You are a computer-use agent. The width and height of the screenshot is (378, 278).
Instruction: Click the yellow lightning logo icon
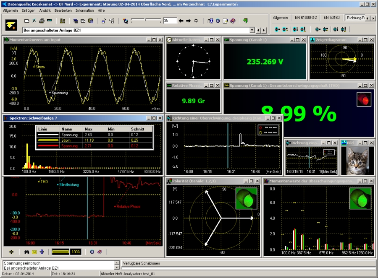[11, 25]
